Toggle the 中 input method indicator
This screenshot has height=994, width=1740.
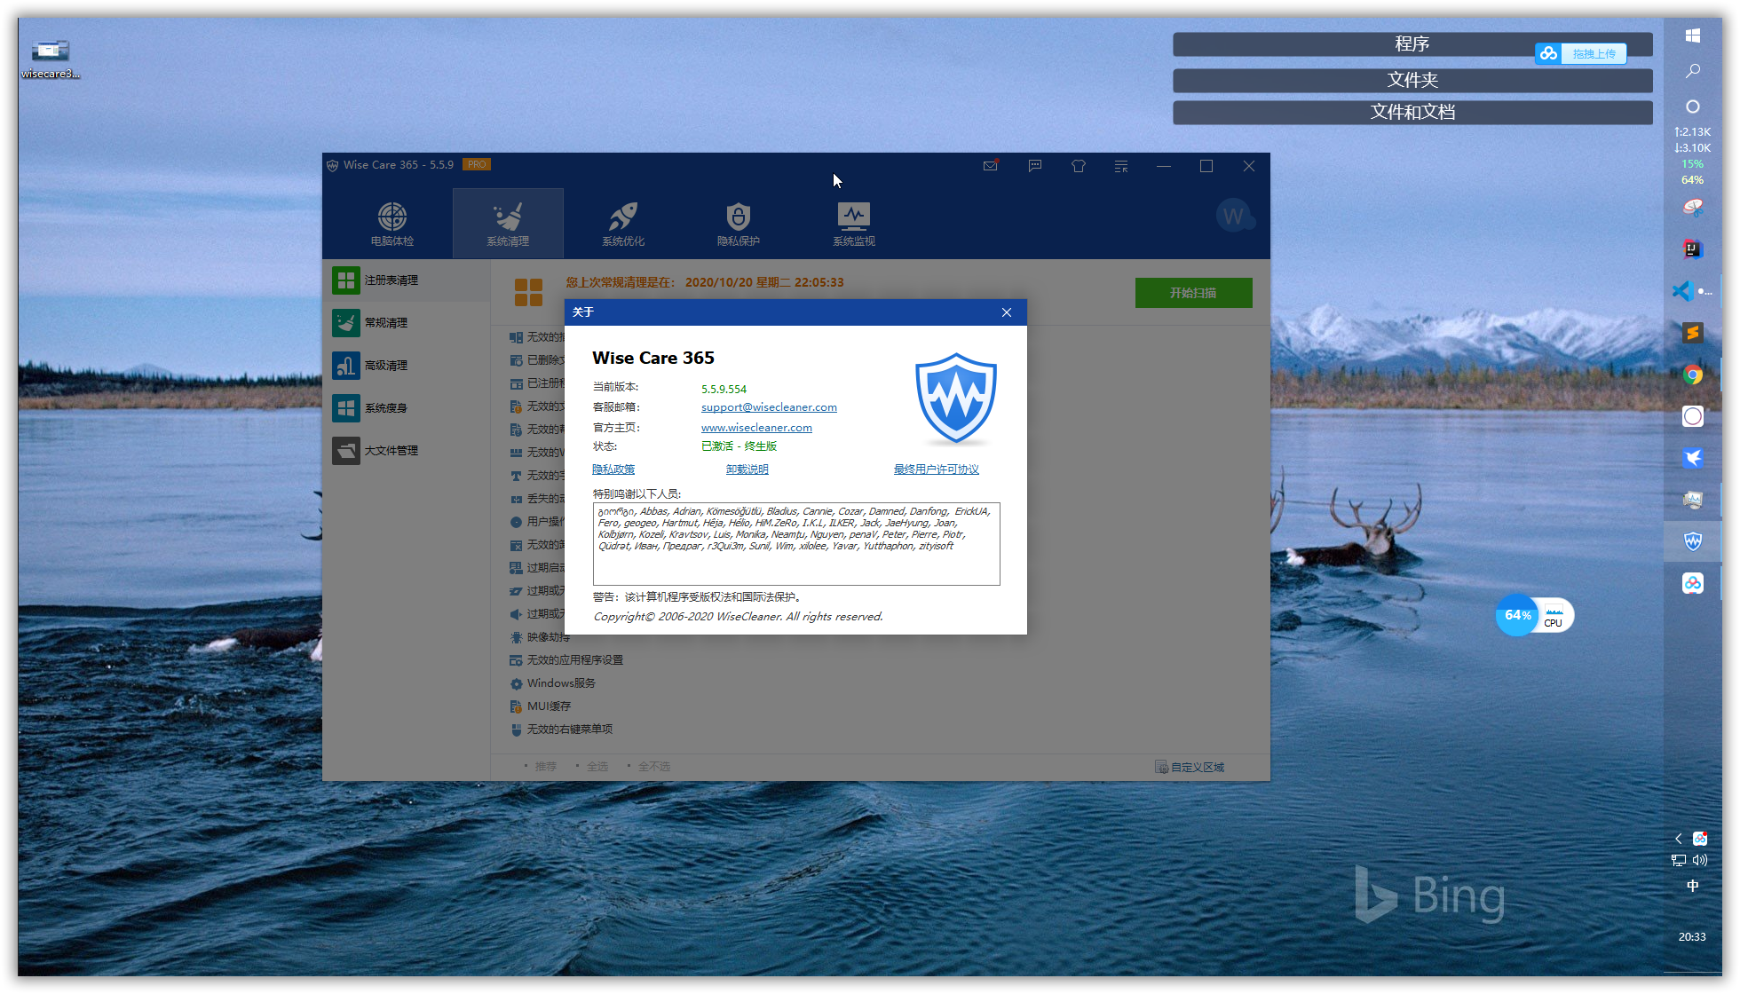pyautogui.click(x=1693, y=886)
